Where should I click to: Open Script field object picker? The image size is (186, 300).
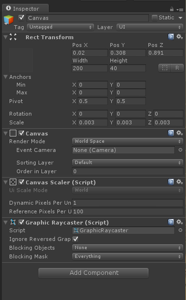point(180,230)
